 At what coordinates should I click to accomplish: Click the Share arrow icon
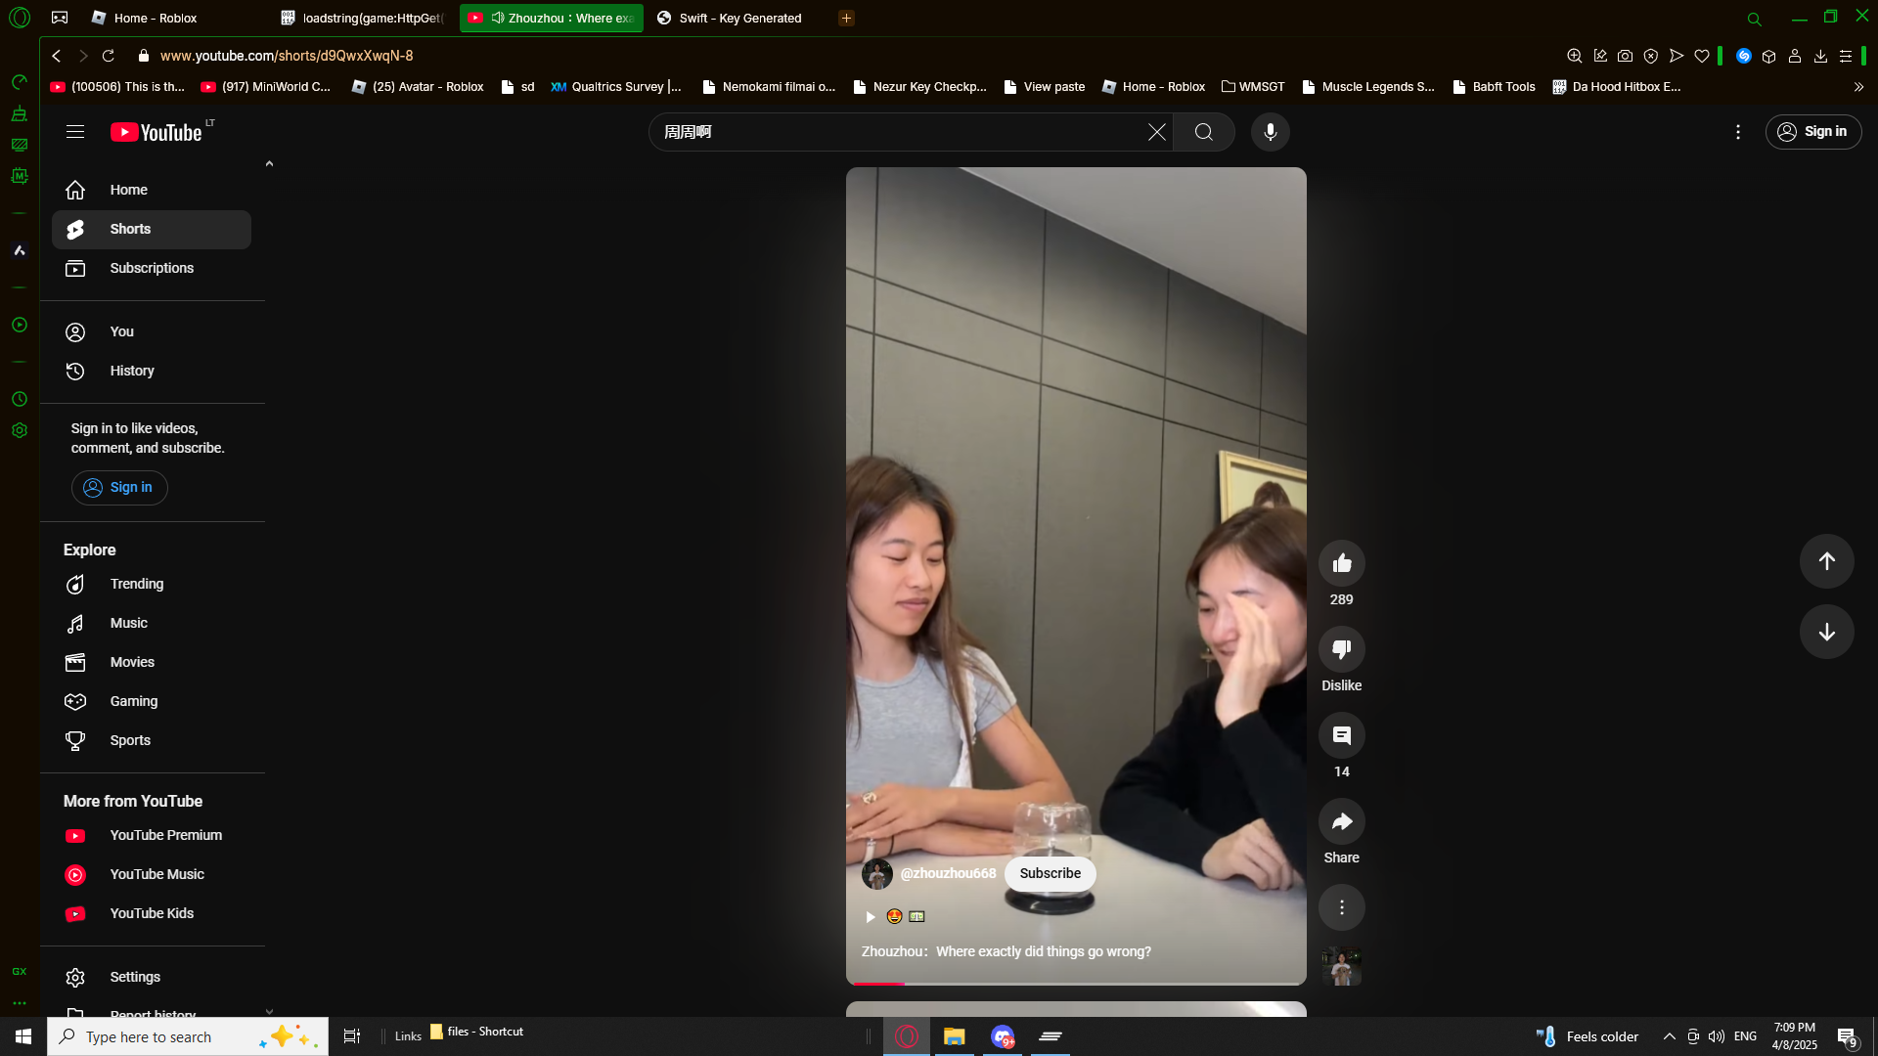pos(1341,821)
